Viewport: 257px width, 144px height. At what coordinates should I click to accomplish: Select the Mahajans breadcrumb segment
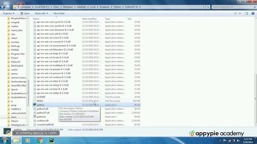pos(68,7)
